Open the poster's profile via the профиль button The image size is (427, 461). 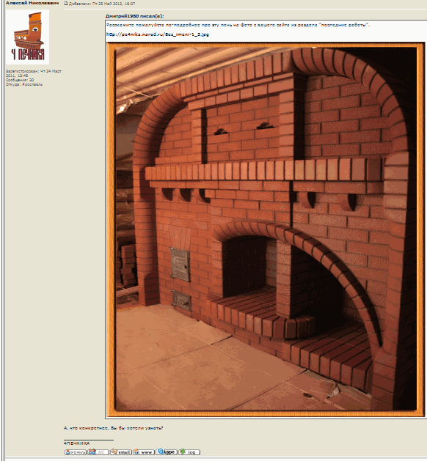click(x=76, y=452)
